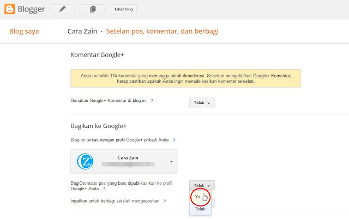Screen dimensions: 349x219
Task: Click the Komentar Google+ section heading
Action: click(97, 54)
